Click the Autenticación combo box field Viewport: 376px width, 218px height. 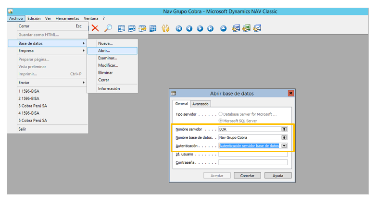[253, 145]
